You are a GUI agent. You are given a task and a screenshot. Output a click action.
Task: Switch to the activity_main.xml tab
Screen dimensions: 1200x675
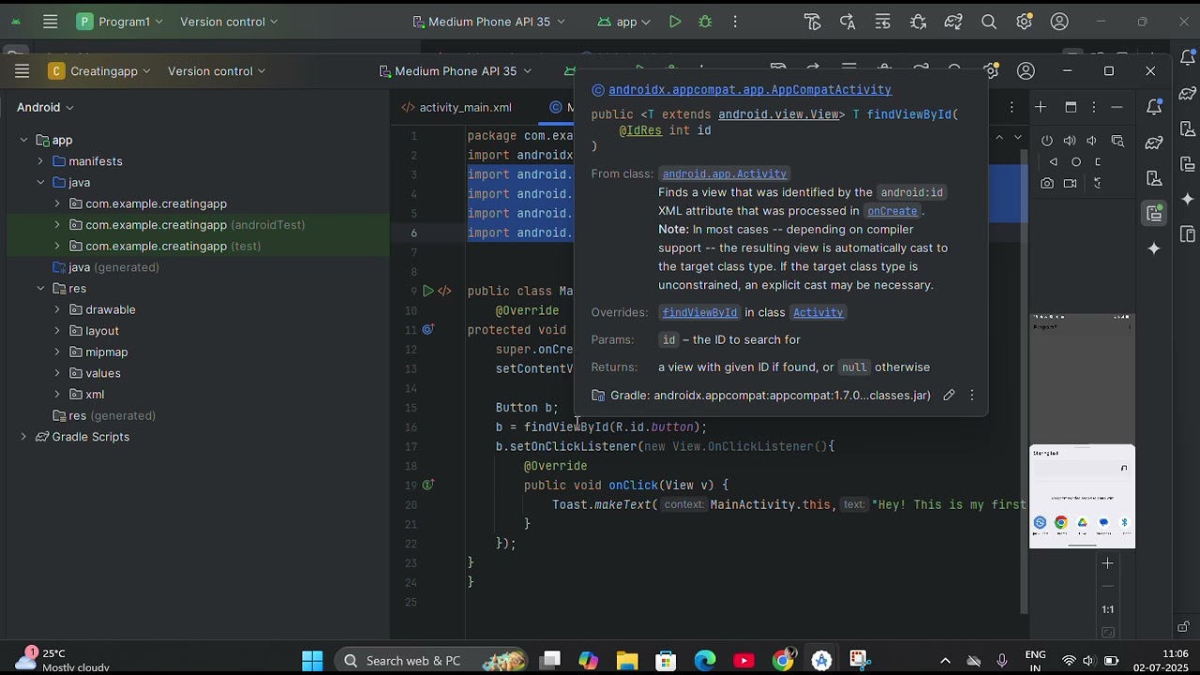(x=457, y=107)
